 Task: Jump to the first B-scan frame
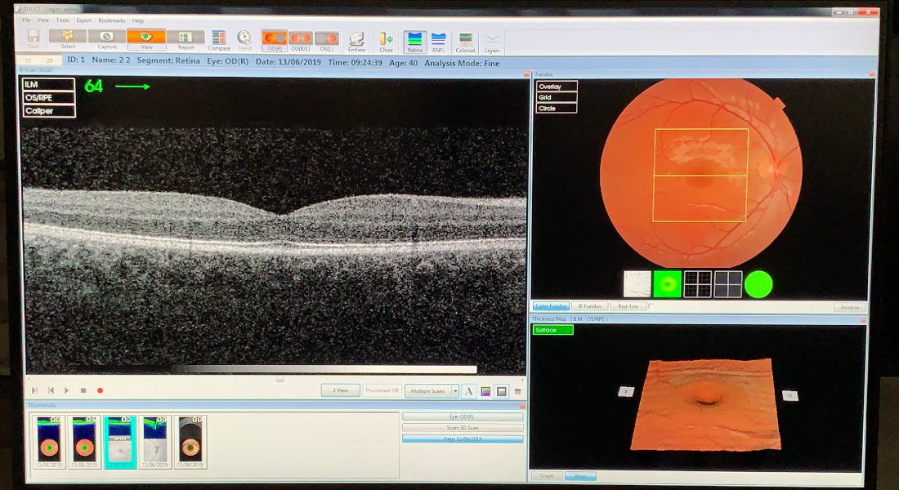pyautogui.click(x=51, y=390)
